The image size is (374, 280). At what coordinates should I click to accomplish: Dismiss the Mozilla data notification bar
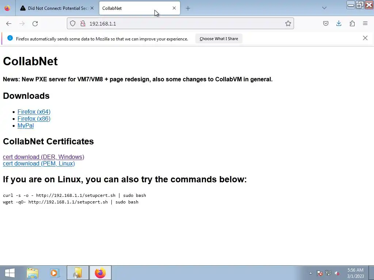coord(365,38)
